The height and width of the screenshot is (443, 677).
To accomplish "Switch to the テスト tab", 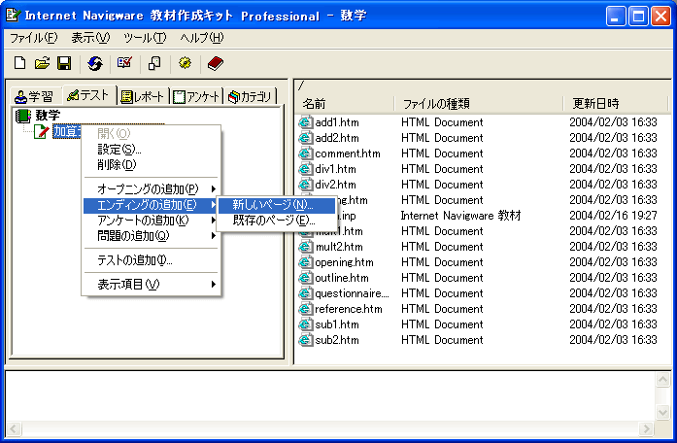I will [x=88, y=95].
